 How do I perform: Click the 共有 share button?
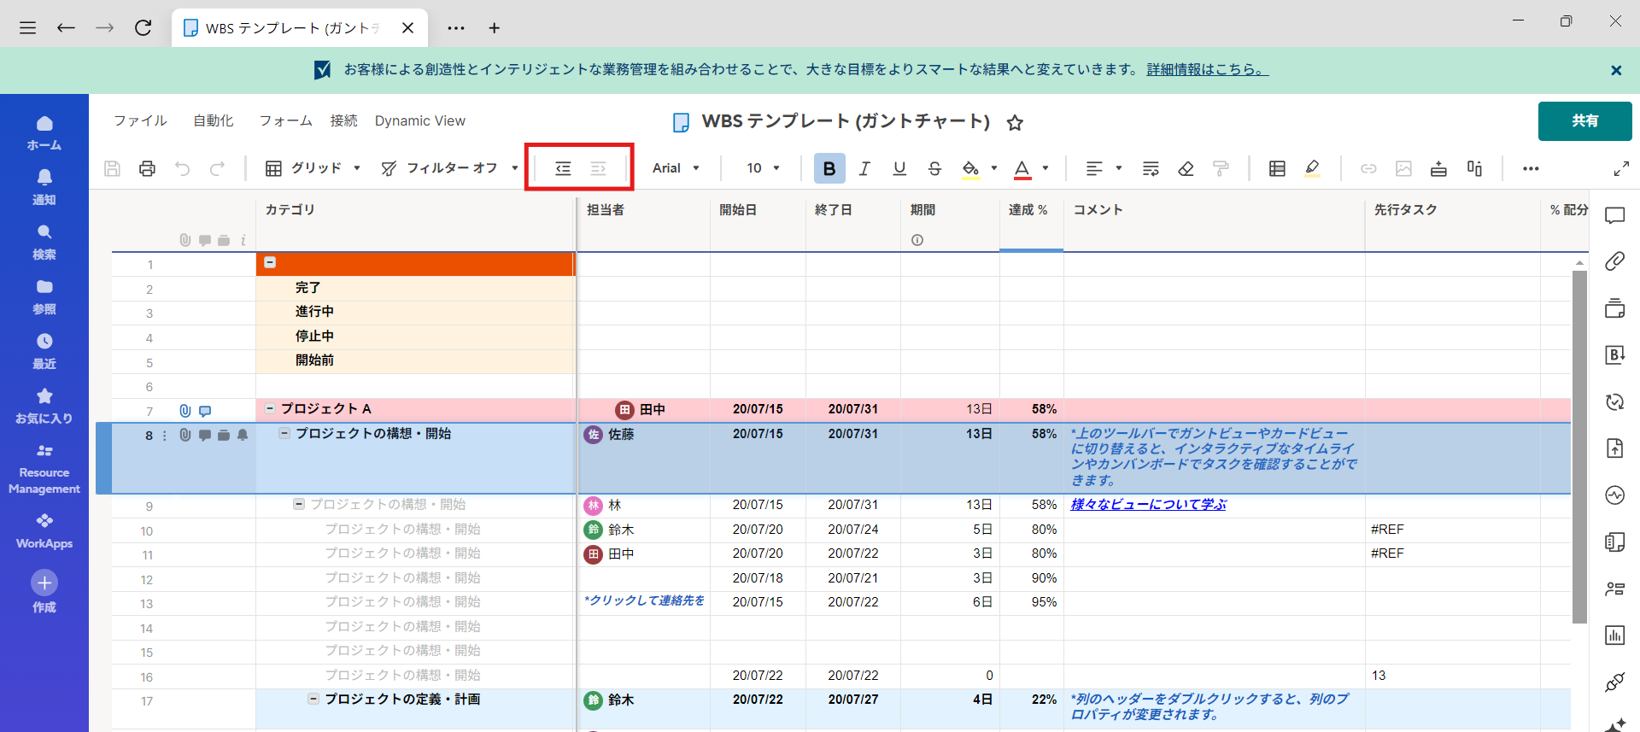1584,121
